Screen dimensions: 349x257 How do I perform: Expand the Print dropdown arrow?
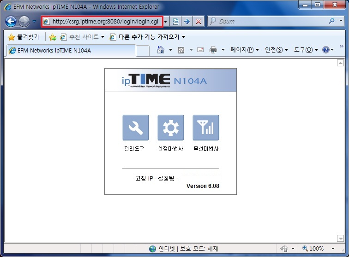[x=223, y=50]
